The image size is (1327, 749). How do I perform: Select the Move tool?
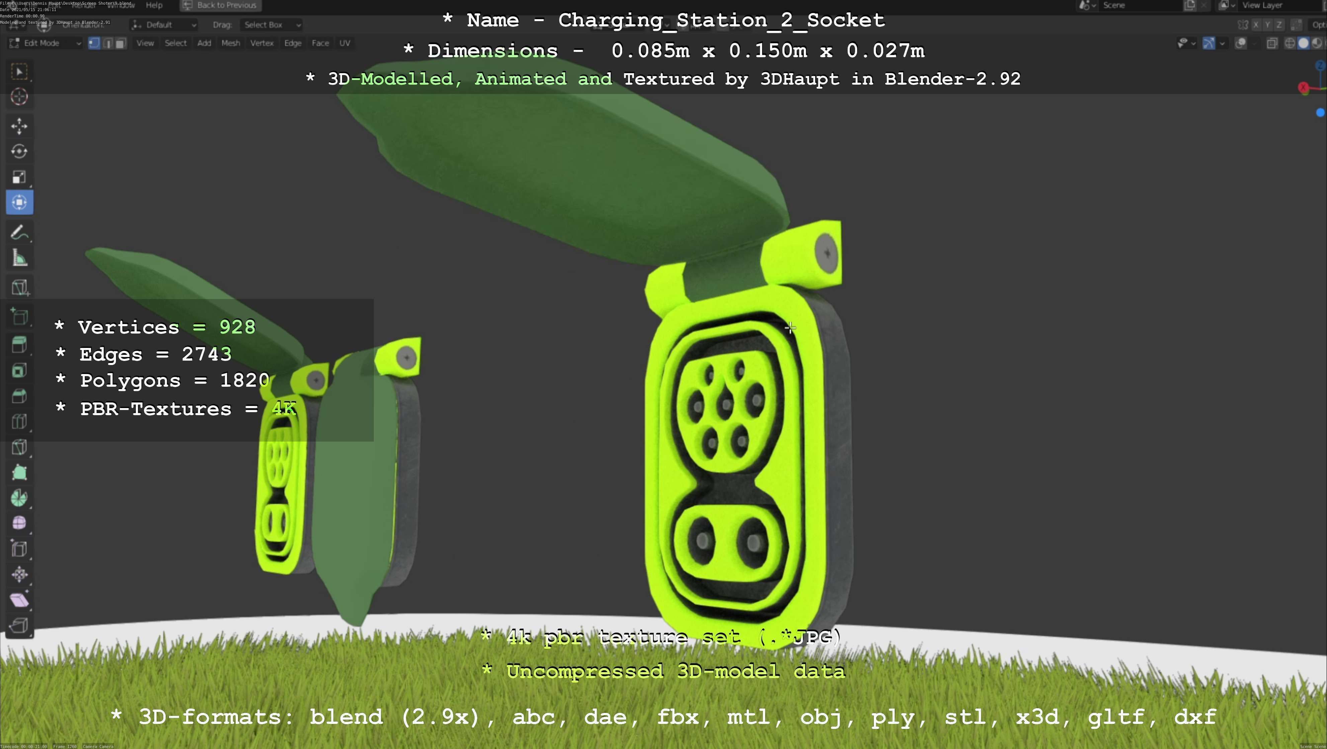pyautogui.click(x=19, y=126)
